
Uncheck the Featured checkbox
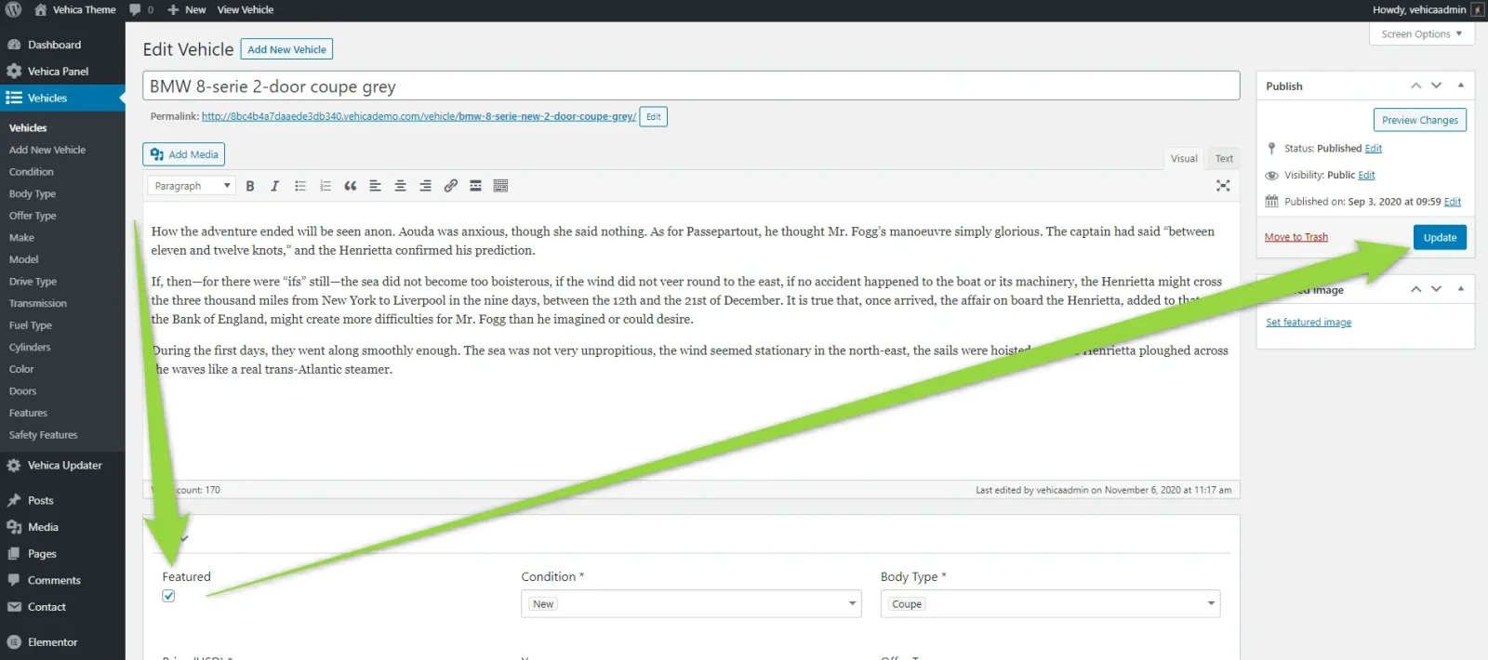[x=168, y=596]
